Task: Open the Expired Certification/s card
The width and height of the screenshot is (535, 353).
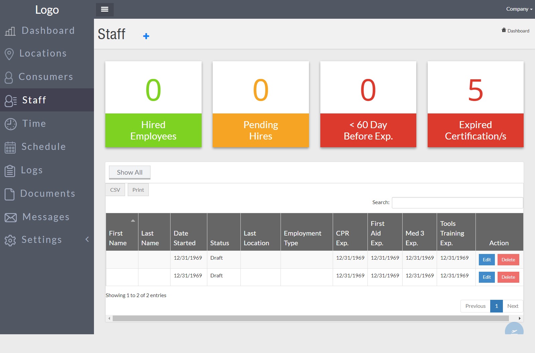Action: coord(475,104)
